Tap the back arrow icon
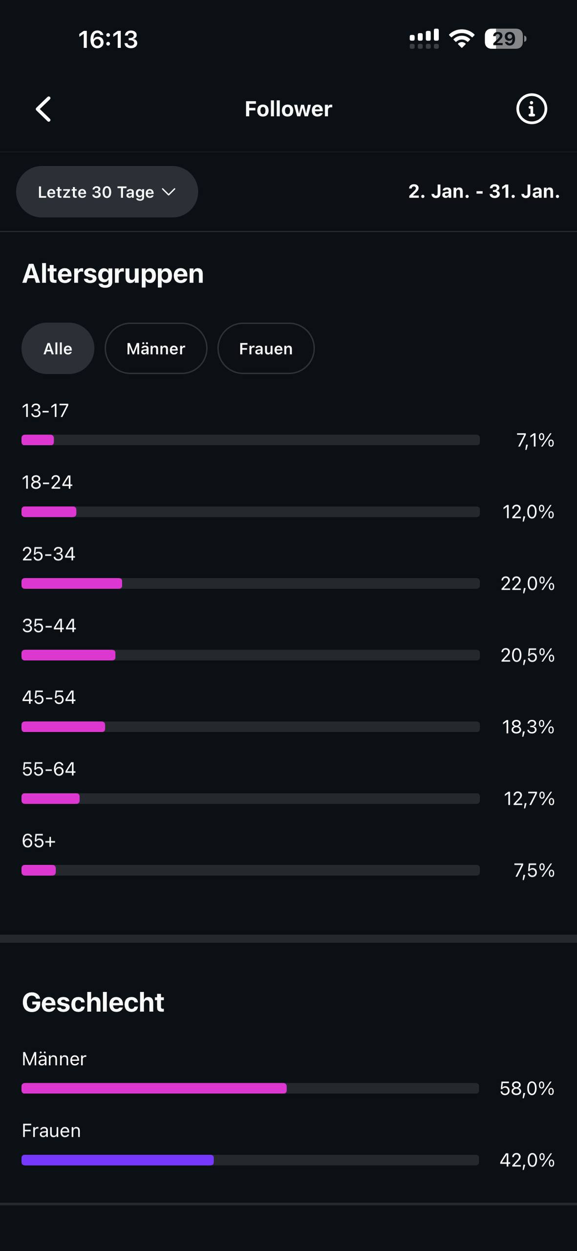The height and width of the screenshot is (1251, 577). click(x=43, y=108)
